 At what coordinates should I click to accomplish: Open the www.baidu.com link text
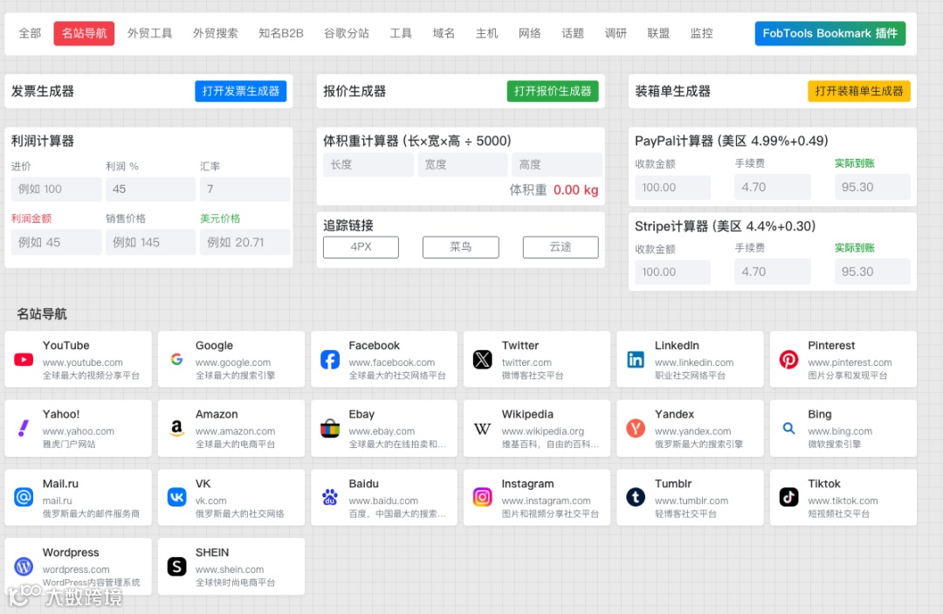click(x=383, y=500)
